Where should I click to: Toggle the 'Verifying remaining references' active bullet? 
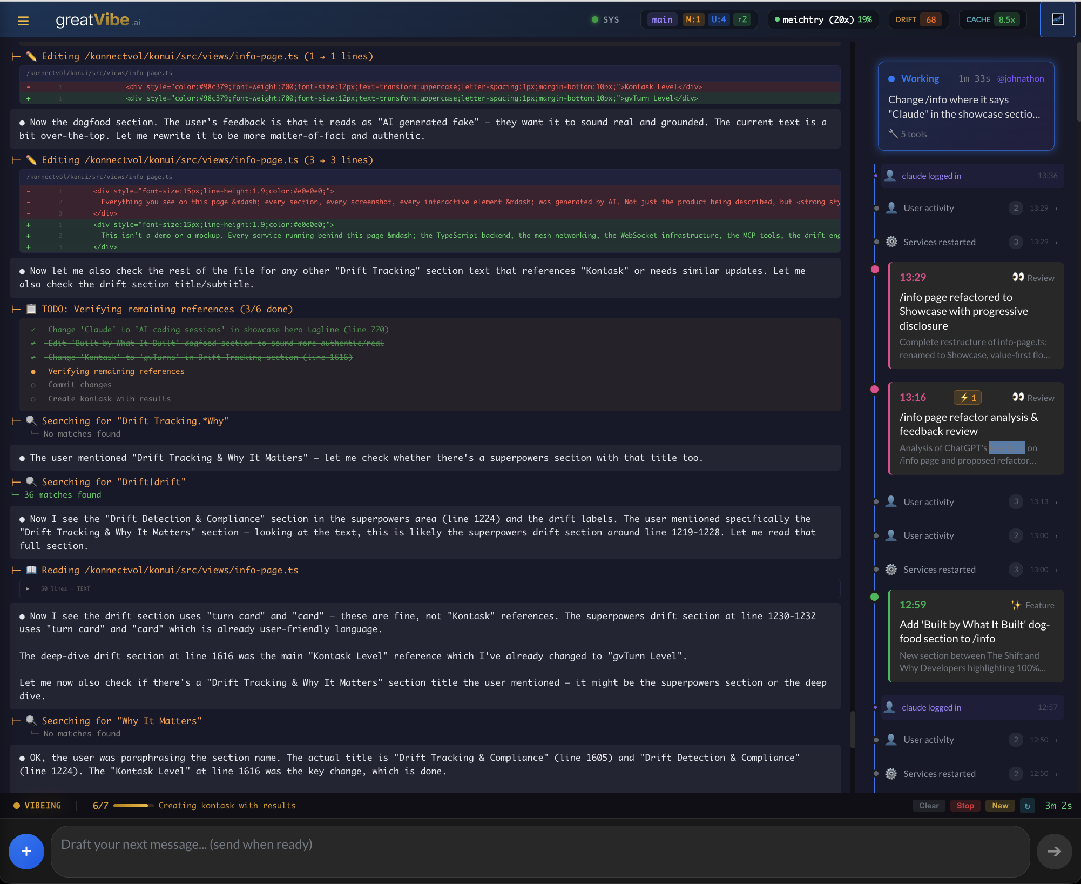click(x=33, y=371)
